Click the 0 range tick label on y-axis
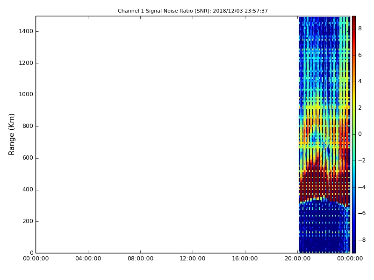The height and width of the screenshot is (280, 374). [x=31, y=252]
